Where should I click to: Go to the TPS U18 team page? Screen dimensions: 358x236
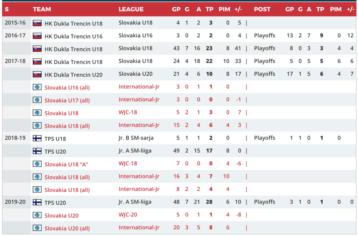[x=55, y=139]
